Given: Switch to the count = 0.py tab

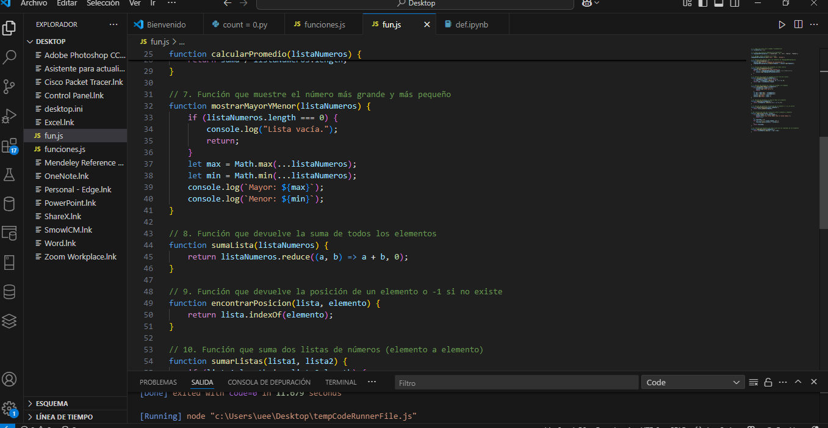Looking at the screenshot, I should point(245,24).
